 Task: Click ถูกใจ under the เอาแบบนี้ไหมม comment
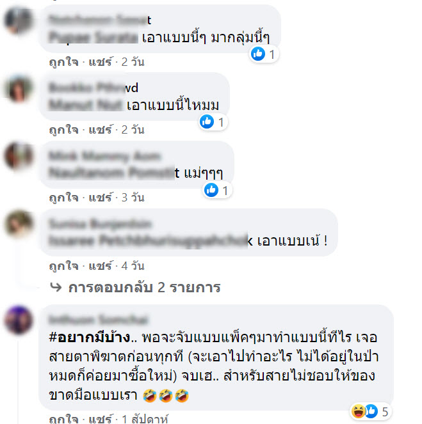[x=63, y=130]
